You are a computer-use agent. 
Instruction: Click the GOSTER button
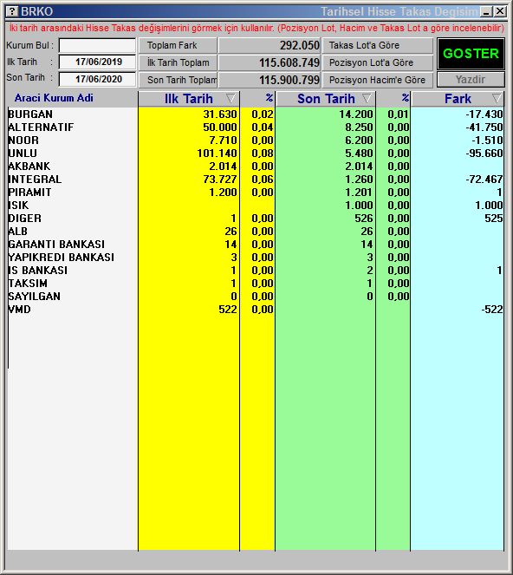click(471, 54)
